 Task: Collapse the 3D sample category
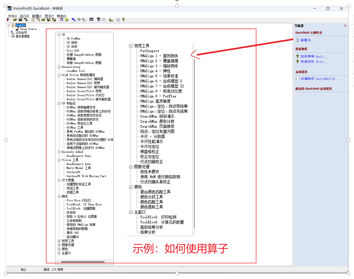click(x=59, y=34)
